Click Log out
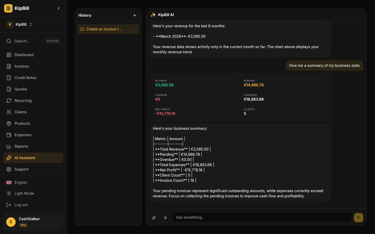This screenshot has height=234, width=375. [21, 205]
